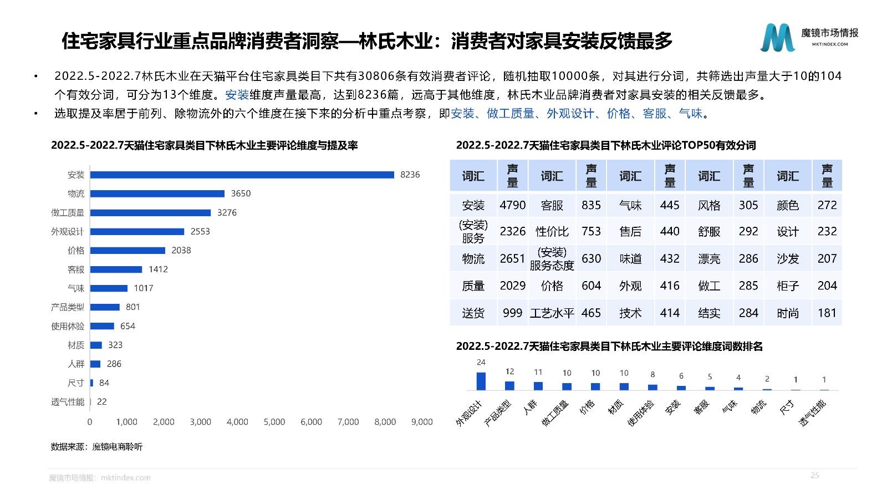Viewport: 887px width, 499px height.
Task: Click table cell "2029"
Action: pos(513,286)
